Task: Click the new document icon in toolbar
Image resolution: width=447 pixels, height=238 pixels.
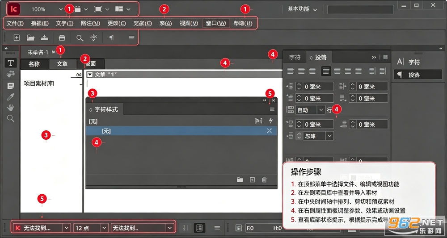Action: coord(17,38)
